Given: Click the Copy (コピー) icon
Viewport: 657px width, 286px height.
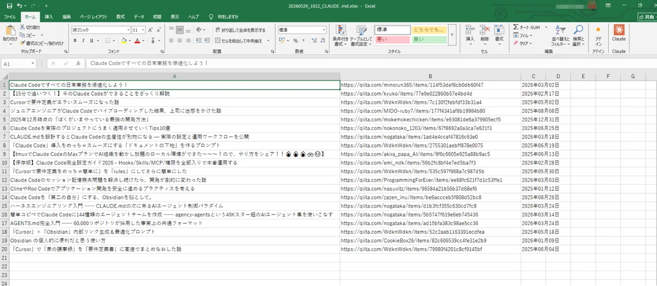Looking at the screenshot, I should tap(22, 34).
